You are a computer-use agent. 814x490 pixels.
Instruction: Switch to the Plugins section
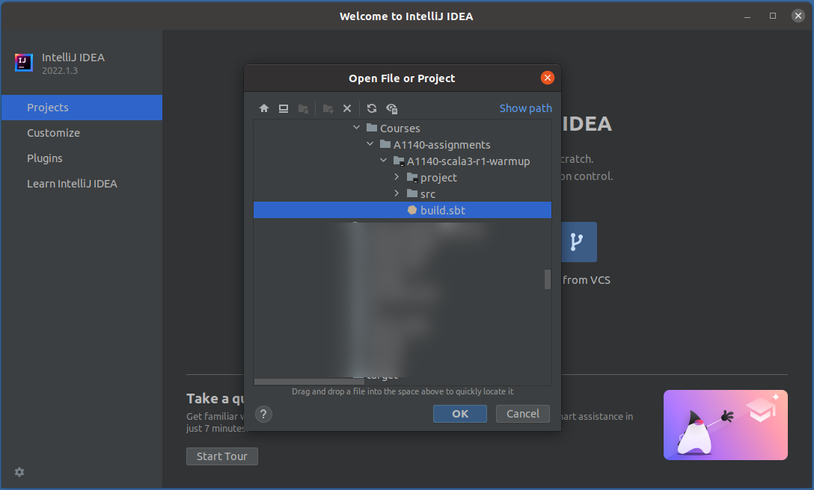click(45, 158)
